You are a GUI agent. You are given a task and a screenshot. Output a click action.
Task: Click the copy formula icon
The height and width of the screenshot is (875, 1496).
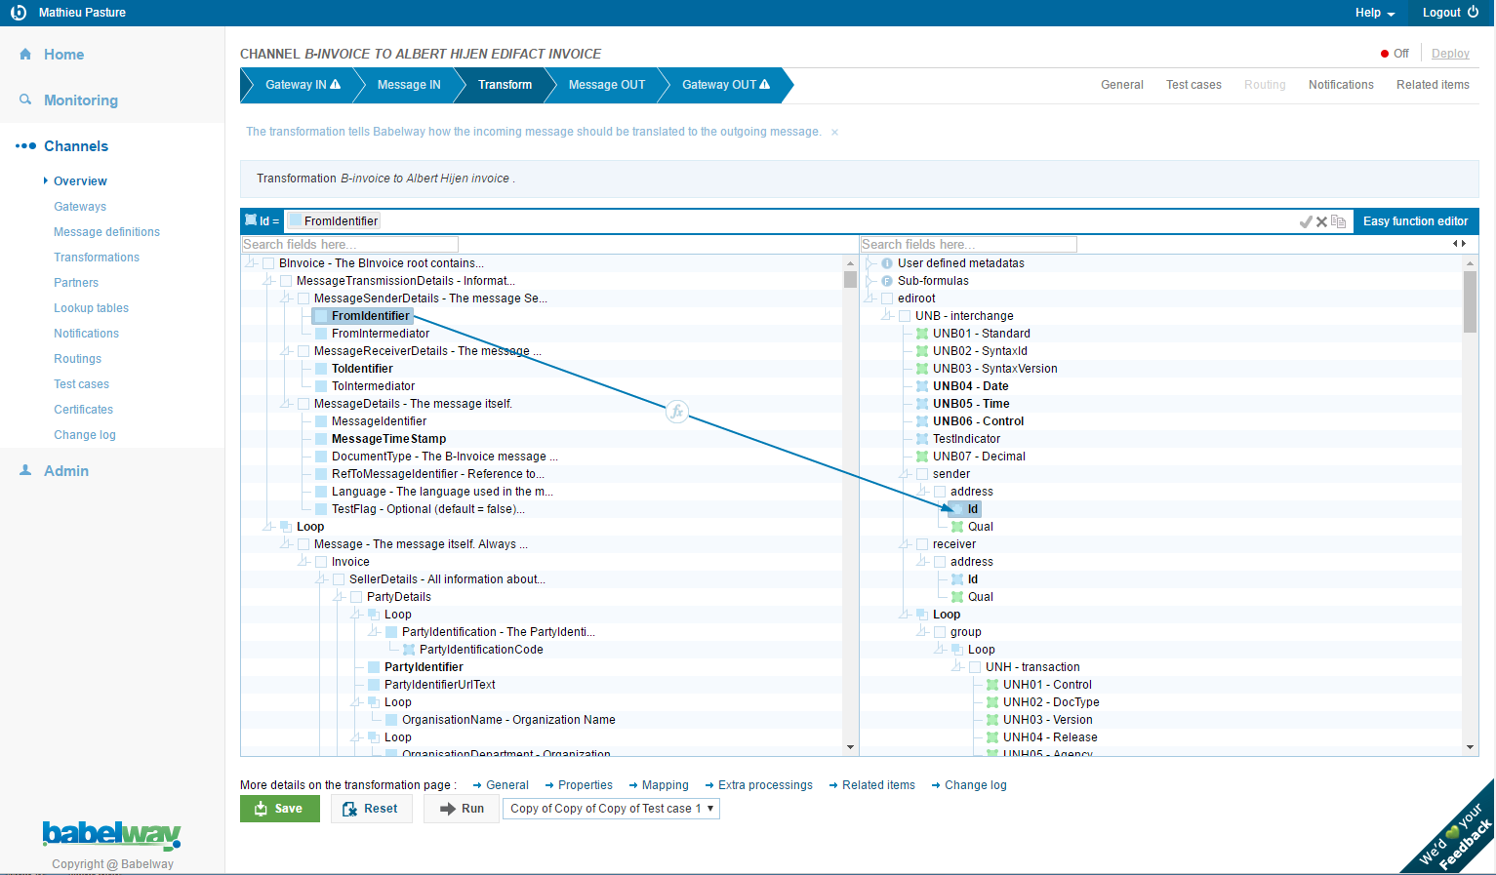coord(1338,221)
